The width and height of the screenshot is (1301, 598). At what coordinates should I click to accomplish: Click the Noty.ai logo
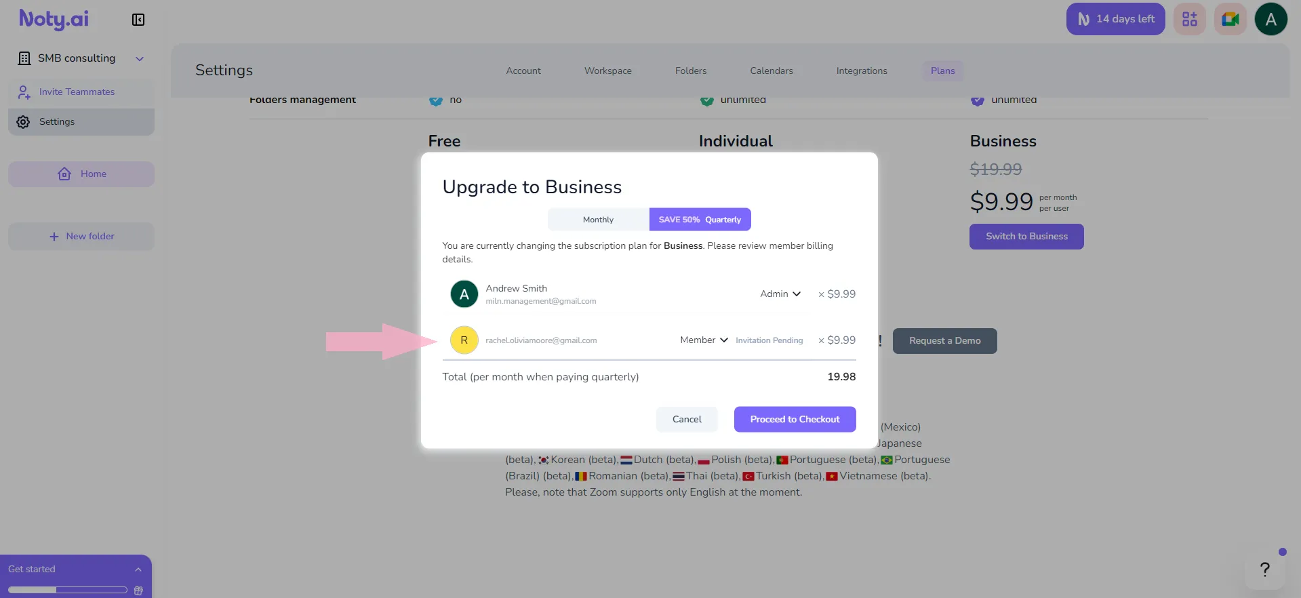click(54, 19)
